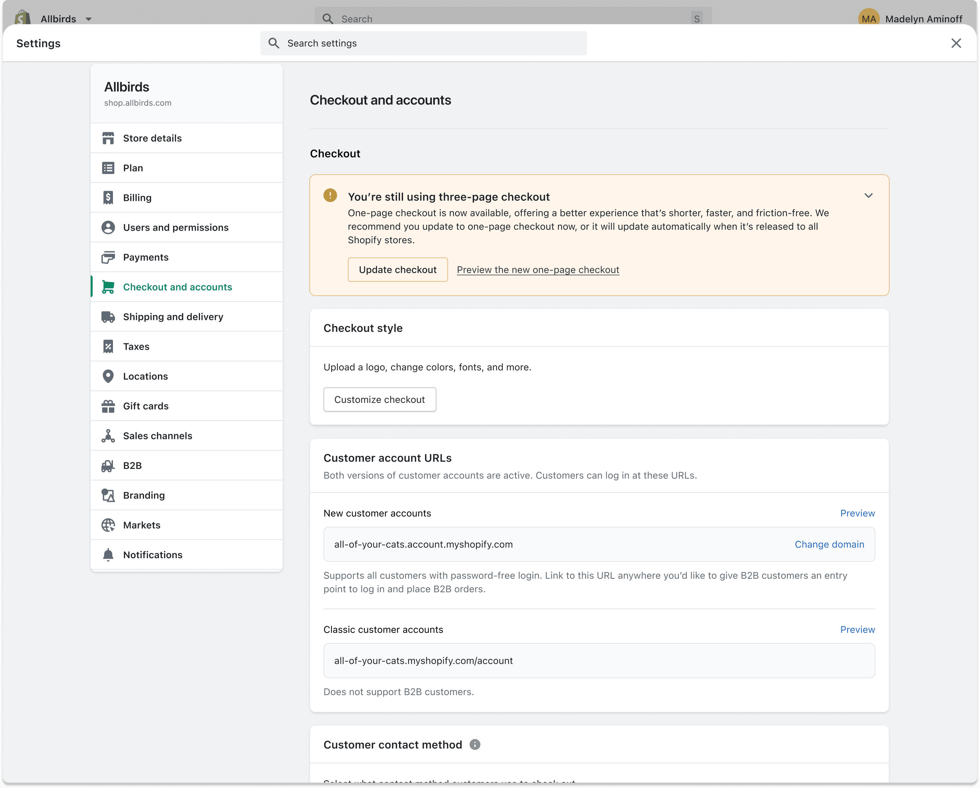This screenshot has height=788, width=980.
Task: Open Taxes settings
Action: pyautogui.click(x=187, y=347)
